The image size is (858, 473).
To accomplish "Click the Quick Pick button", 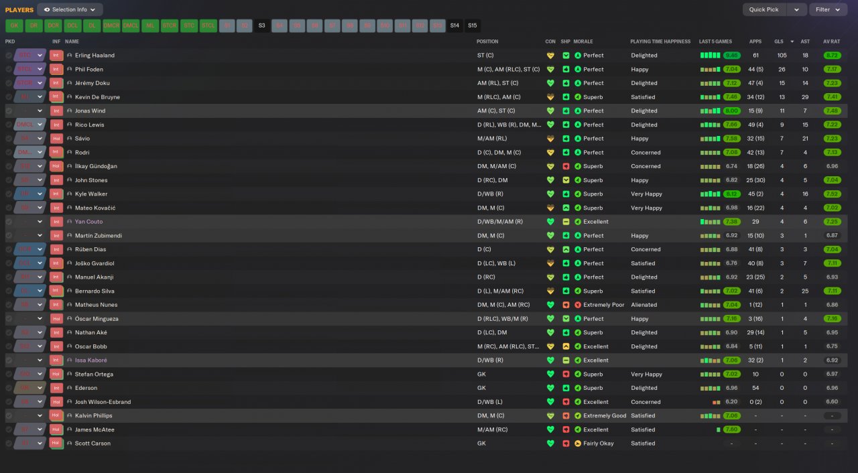I will [x=764, y=9].
